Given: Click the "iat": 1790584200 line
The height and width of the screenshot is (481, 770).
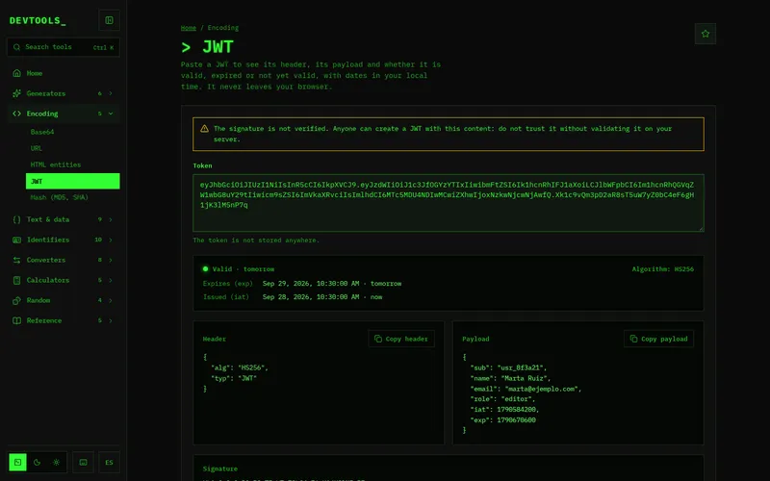Looking at the screenshot, I should coord(504,410).
